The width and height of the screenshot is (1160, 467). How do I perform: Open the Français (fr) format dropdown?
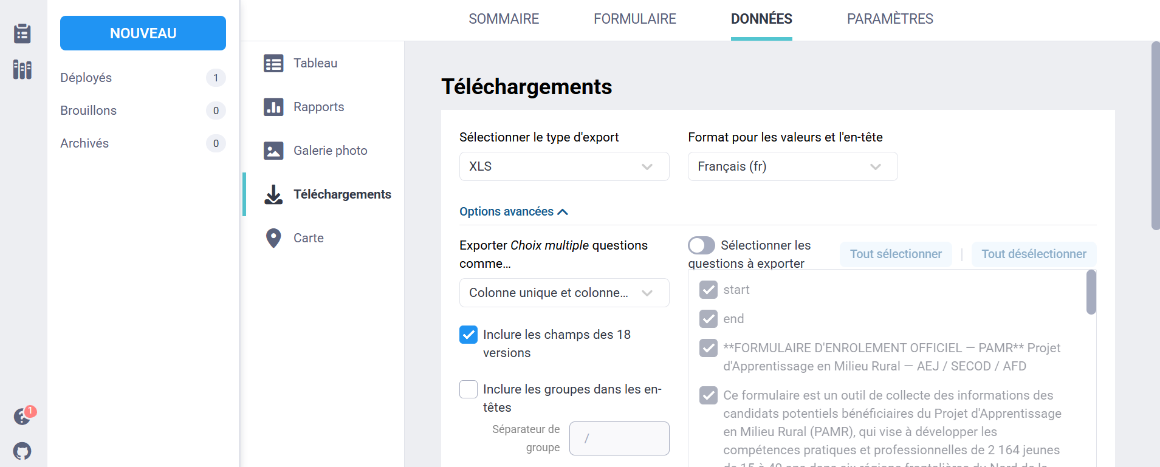pyautogui.click(x=792, y=166)
